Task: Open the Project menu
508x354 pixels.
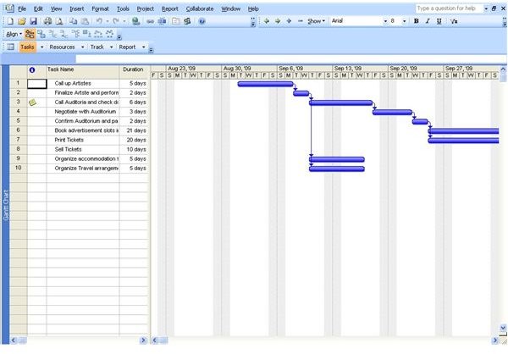Action: 145,8
